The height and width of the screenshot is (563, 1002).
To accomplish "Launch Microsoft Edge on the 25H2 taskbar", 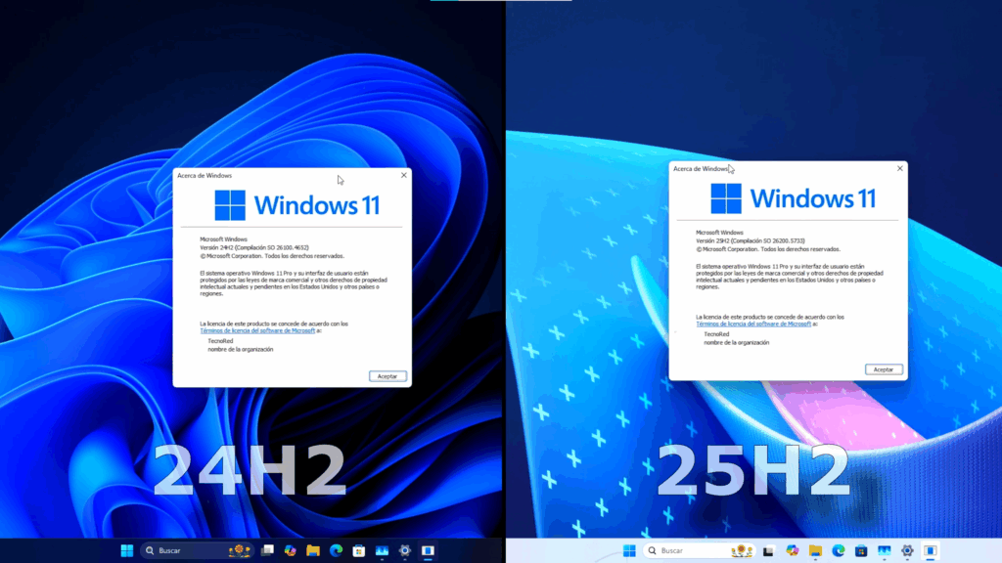I will [839, 550].
